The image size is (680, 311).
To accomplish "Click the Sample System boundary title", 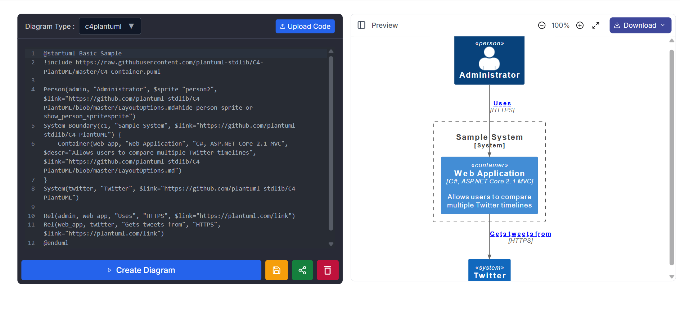I will [x=489, y=137].
